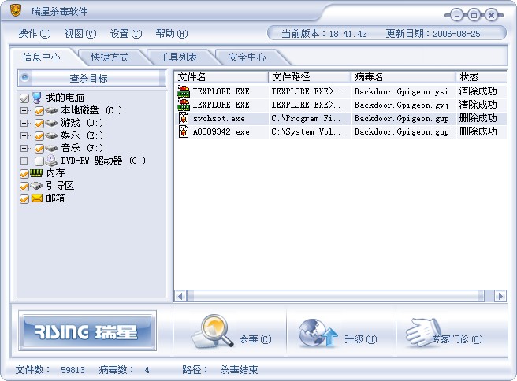The width and height of the screenshot is (517, 381).
Task: Toggle the 内存 memory checkbox
Action: (24, 173)
